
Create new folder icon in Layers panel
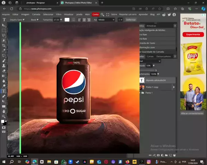[166, 155]
